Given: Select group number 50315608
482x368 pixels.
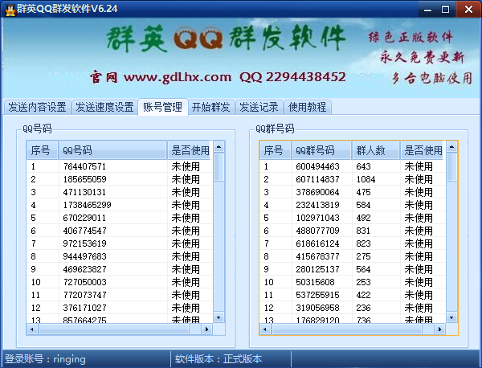Looking at the screenshot, I should click(x=316, y=282).
